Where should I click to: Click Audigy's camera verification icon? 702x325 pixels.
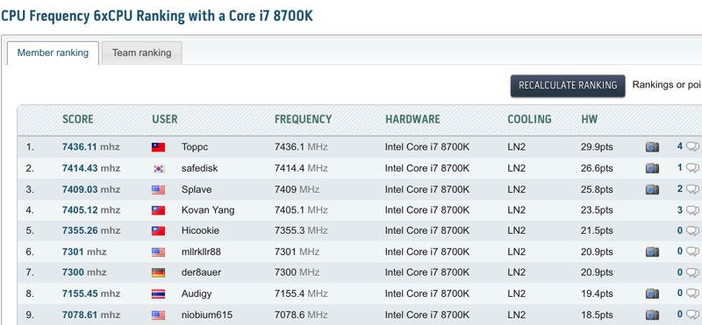(x=652, y=293)
